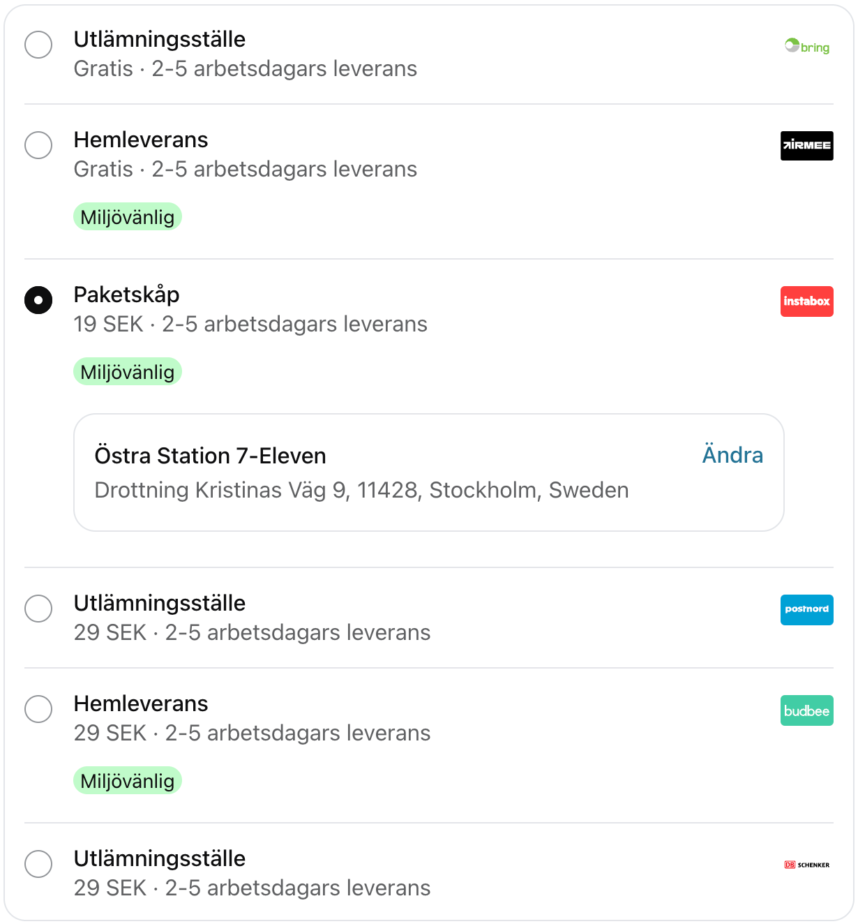
Task: Click the Bring carrier logo
Action: [x=806, y=47]
